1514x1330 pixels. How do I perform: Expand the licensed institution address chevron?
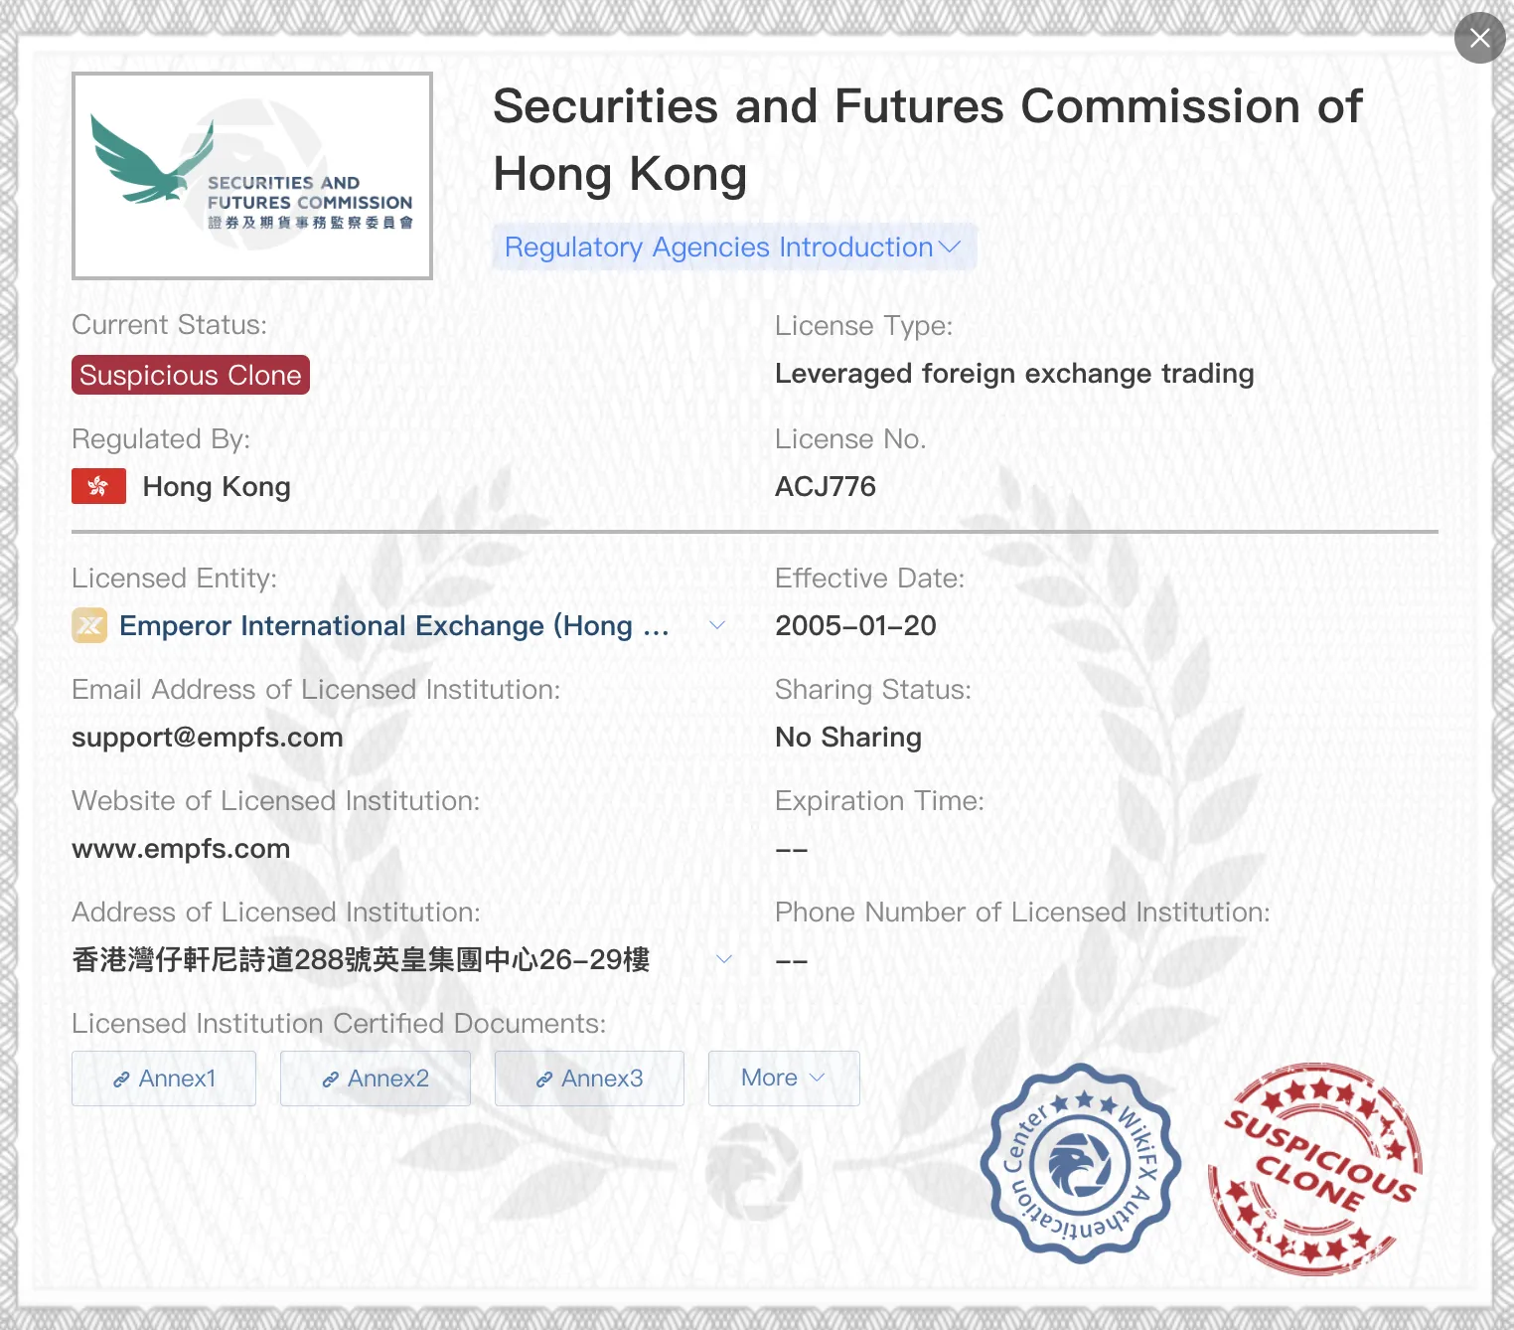pos(724,959)
